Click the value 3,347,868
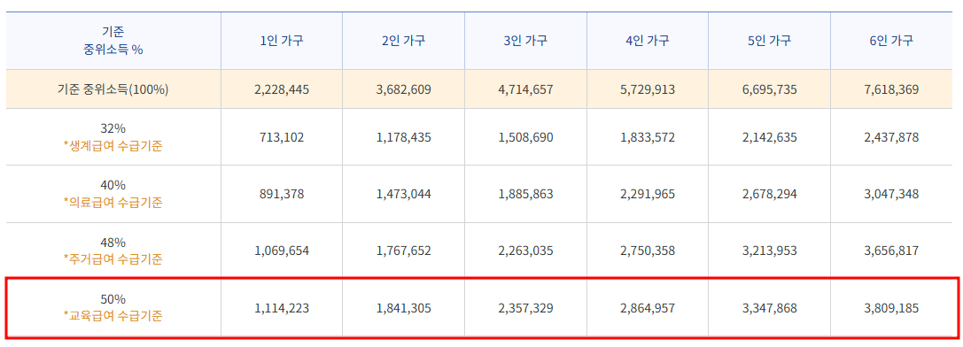 [770, 308]
